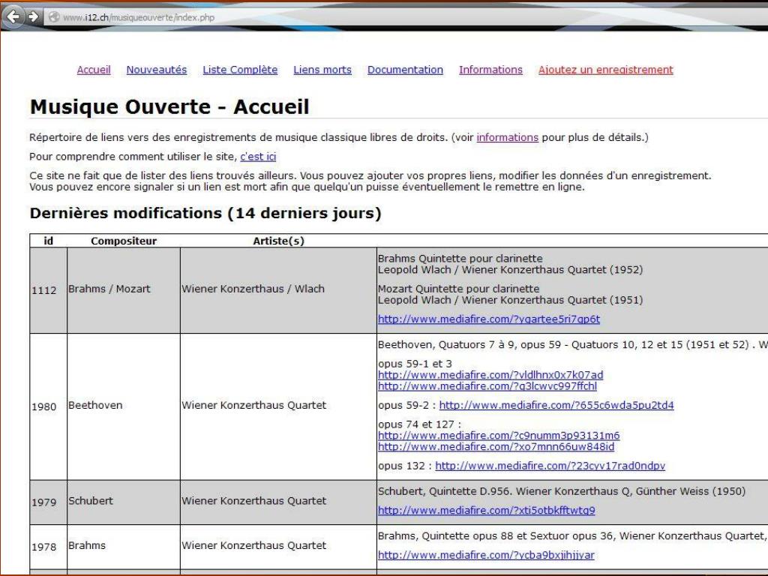Viewport: 768px width, 576px height.
Task: Select id cell 1980
Action: click(48, 406)
